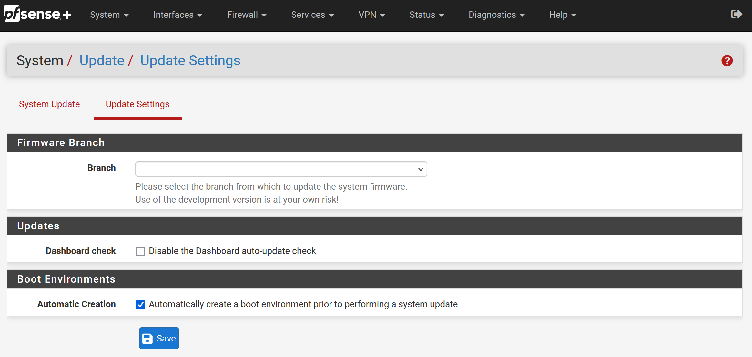
Task: Open the Help menu
Action: 562,15
